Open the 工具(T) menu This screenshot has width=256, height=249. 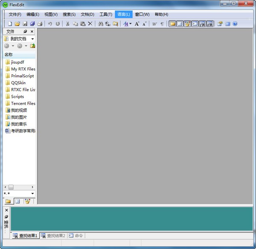(106, 15)
